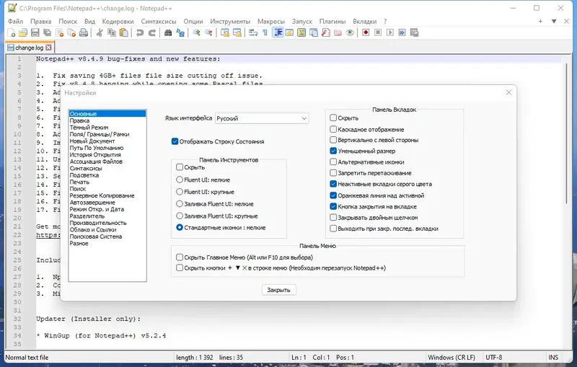Uncheck Уменьшенный размер checkbox
Image resolution: width=577 pixels, height=367 pixels.
[x=333, y=151]
